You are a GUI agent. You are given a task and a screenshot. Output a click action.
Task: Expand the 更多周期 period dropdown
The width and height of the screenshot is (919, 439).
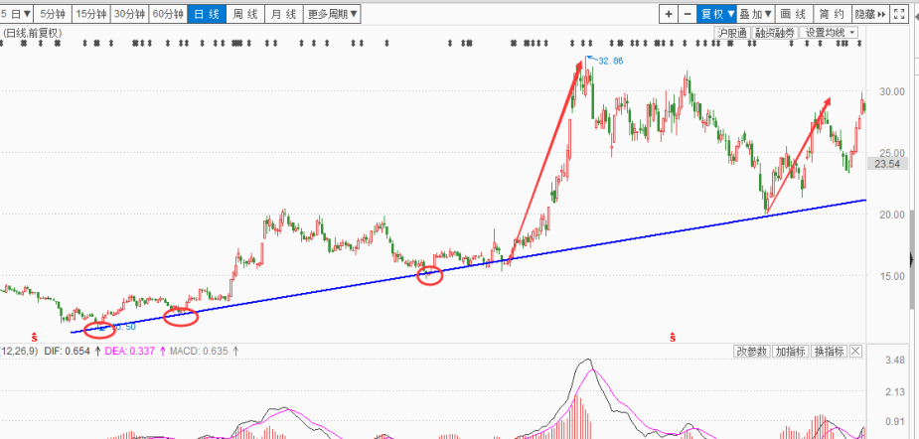click(x=332, y=14)
